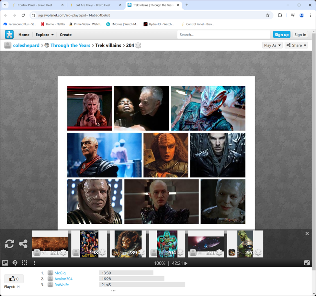Enter fullscreen using the bottom-bar expand icon
Screen dimensions: 316x296
pos(307,263)
